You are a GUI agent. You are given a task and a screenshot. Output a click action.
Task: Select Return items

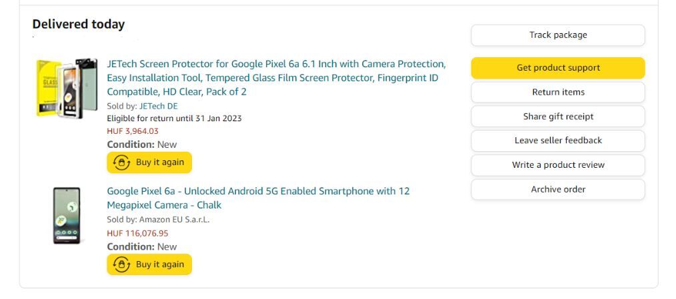[x=558, y=93]
